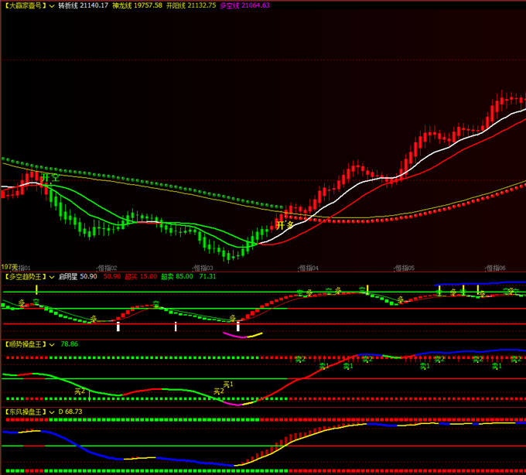Click the 多空趋势王 panel title
The image size is (526, 475).
click(x=24, y=276)
